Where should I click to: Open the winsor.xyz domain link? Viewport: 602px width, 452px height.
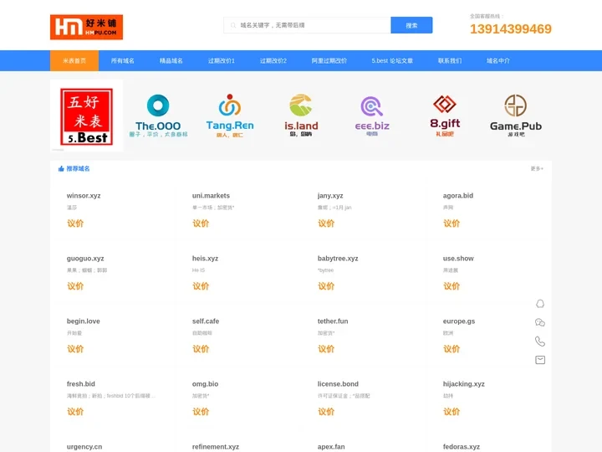pos(84,196)
